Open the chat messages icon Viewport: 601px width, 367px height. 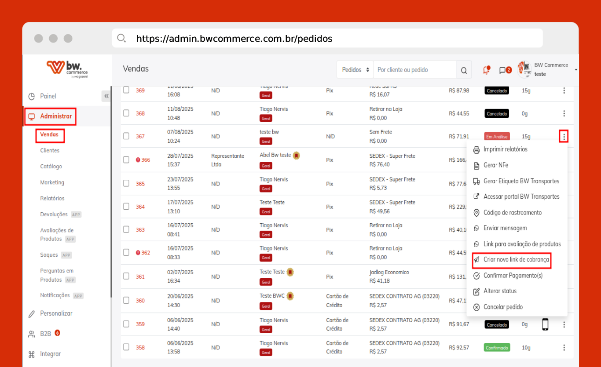(503, 70)
